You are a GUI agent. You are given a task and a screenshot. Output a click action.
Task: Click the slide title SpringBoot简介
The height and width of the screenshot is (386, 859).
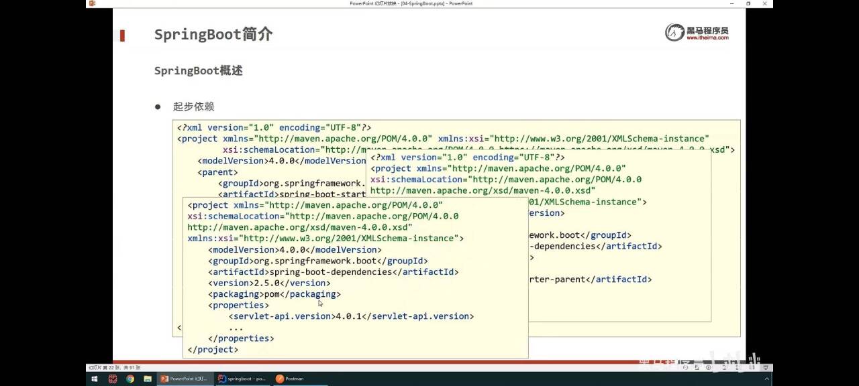[213, 34]
